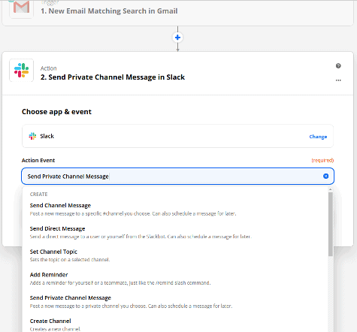Viewport: 357px width, 332px height.
Task: Select Set Channel Topic option
Action: tap(175, 255)
